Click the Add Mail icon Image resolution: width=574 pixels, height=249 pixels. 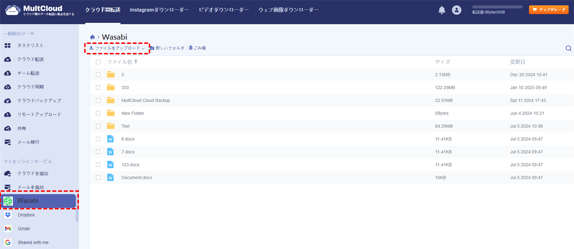click(8, 187)
